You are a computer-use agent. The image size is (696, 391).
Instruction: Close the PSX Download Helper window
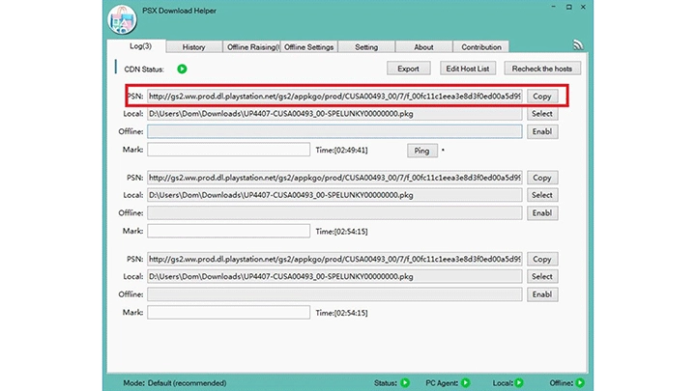coord(583,7)
